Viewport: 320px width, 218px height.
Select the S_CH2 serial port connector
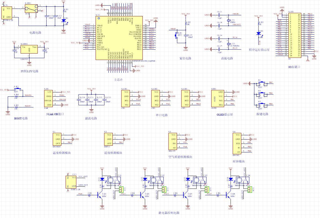click(x=156, y=99)
